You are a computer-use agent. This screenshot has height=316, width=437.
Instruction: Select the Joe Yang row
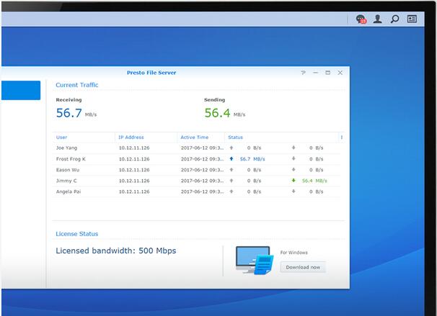pos(196,148)
